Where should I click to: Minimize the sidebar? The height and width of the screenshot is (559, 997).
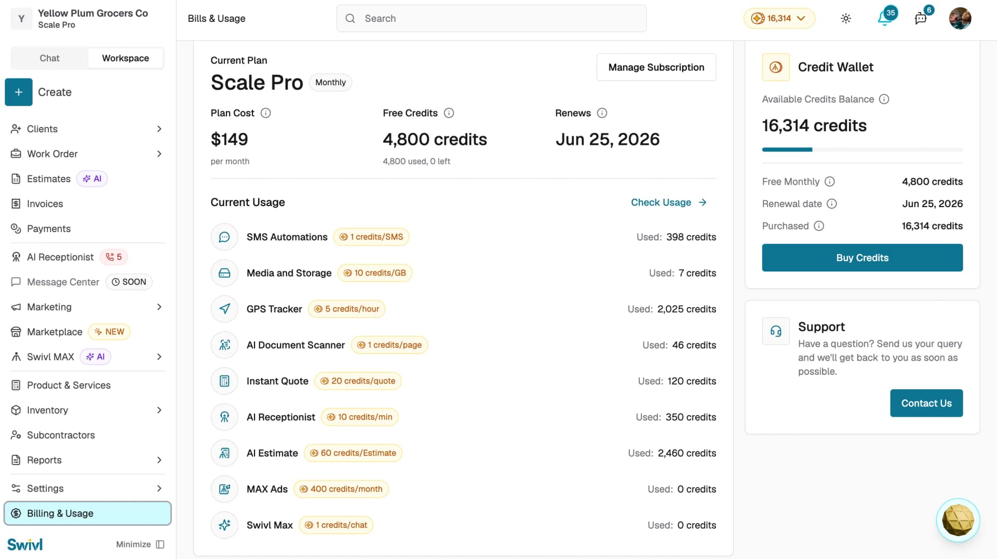pos(140,544)
